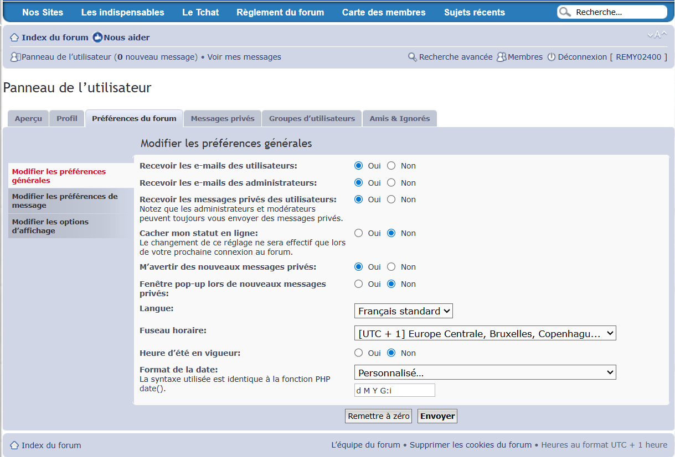Switch to the Profil tab
675x457 pixels.
click(x=67, y=119)
